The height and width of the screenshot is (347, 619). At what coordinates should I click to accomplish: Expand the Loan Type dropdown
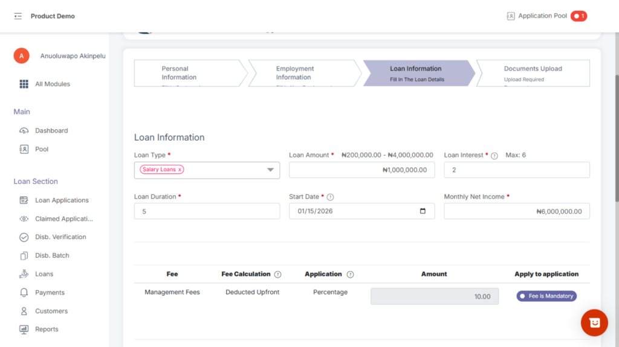tap(271, 170)
